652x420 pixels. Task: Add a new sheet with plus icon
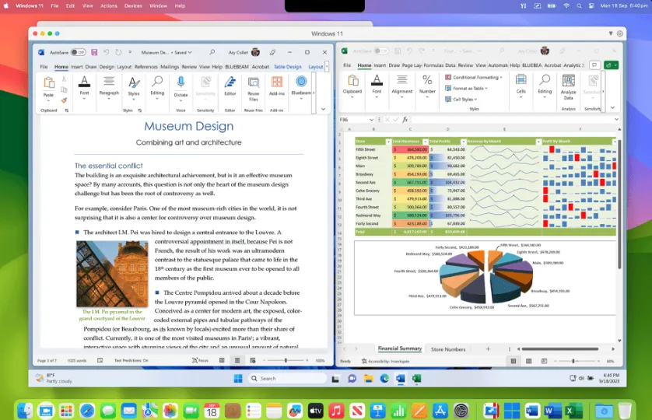488,349
